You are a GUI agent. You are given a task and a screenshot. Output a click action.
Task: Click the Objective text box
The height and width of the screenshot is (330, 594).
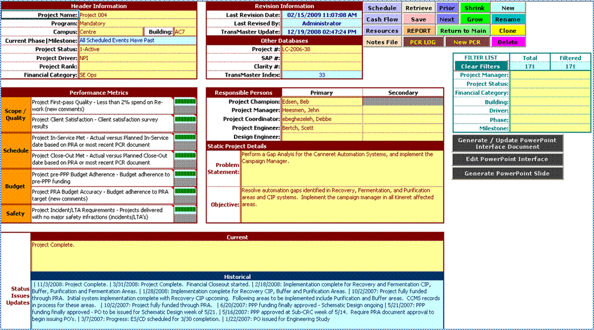click(x=342, y=204)
